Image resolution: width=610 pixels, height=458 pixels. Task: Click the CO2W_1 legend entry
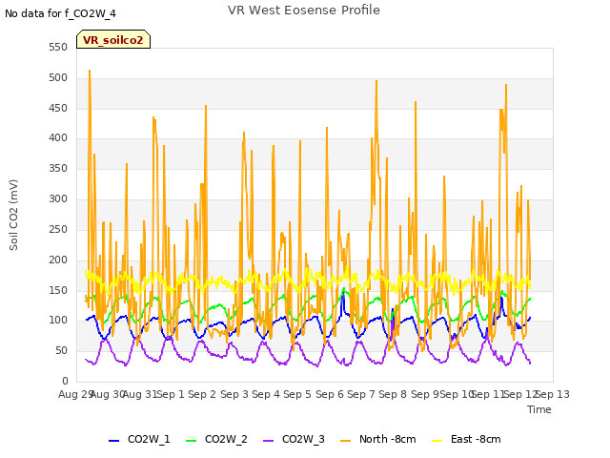[x=139, y=439]
